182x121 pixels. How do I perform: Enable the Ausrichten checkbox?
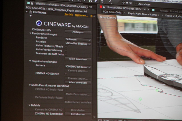tap(136, 4)
